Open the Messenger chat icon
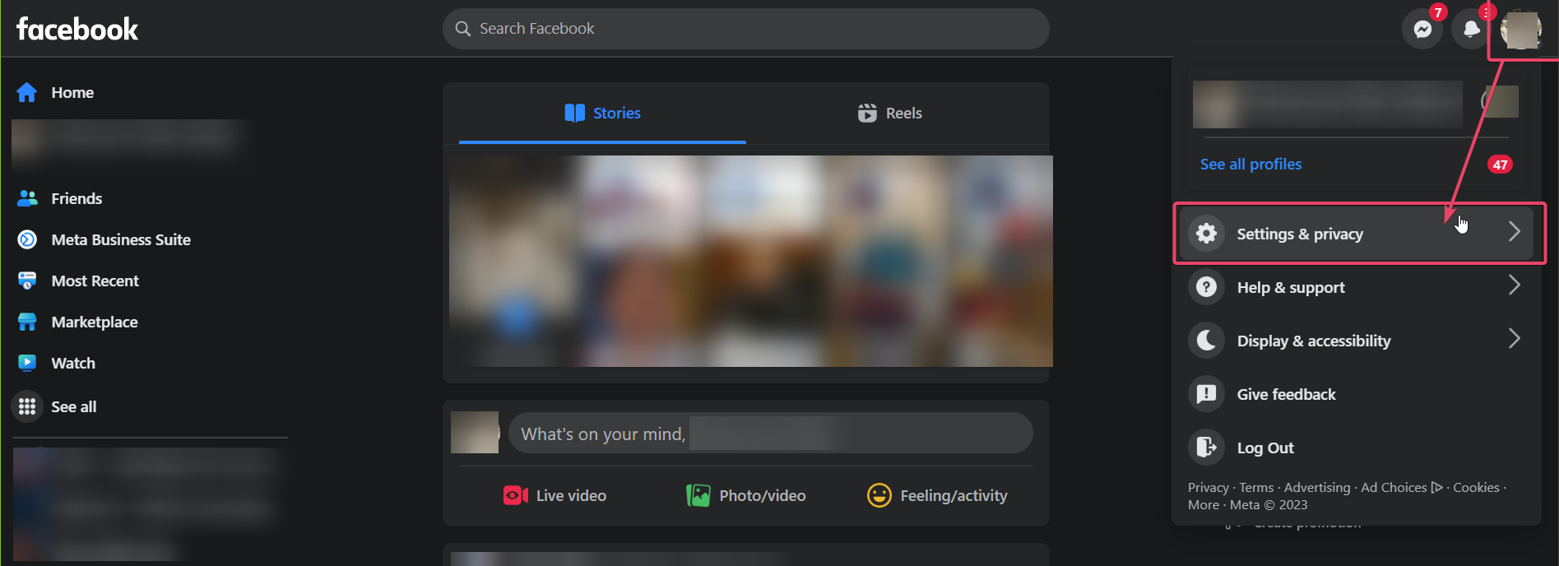This screenshot has height=566, width=1559. coord(1422,30)
